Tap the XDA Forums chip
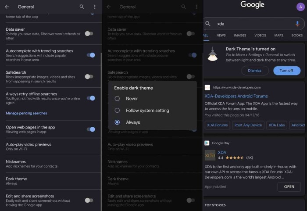 [x=218, y=125]
